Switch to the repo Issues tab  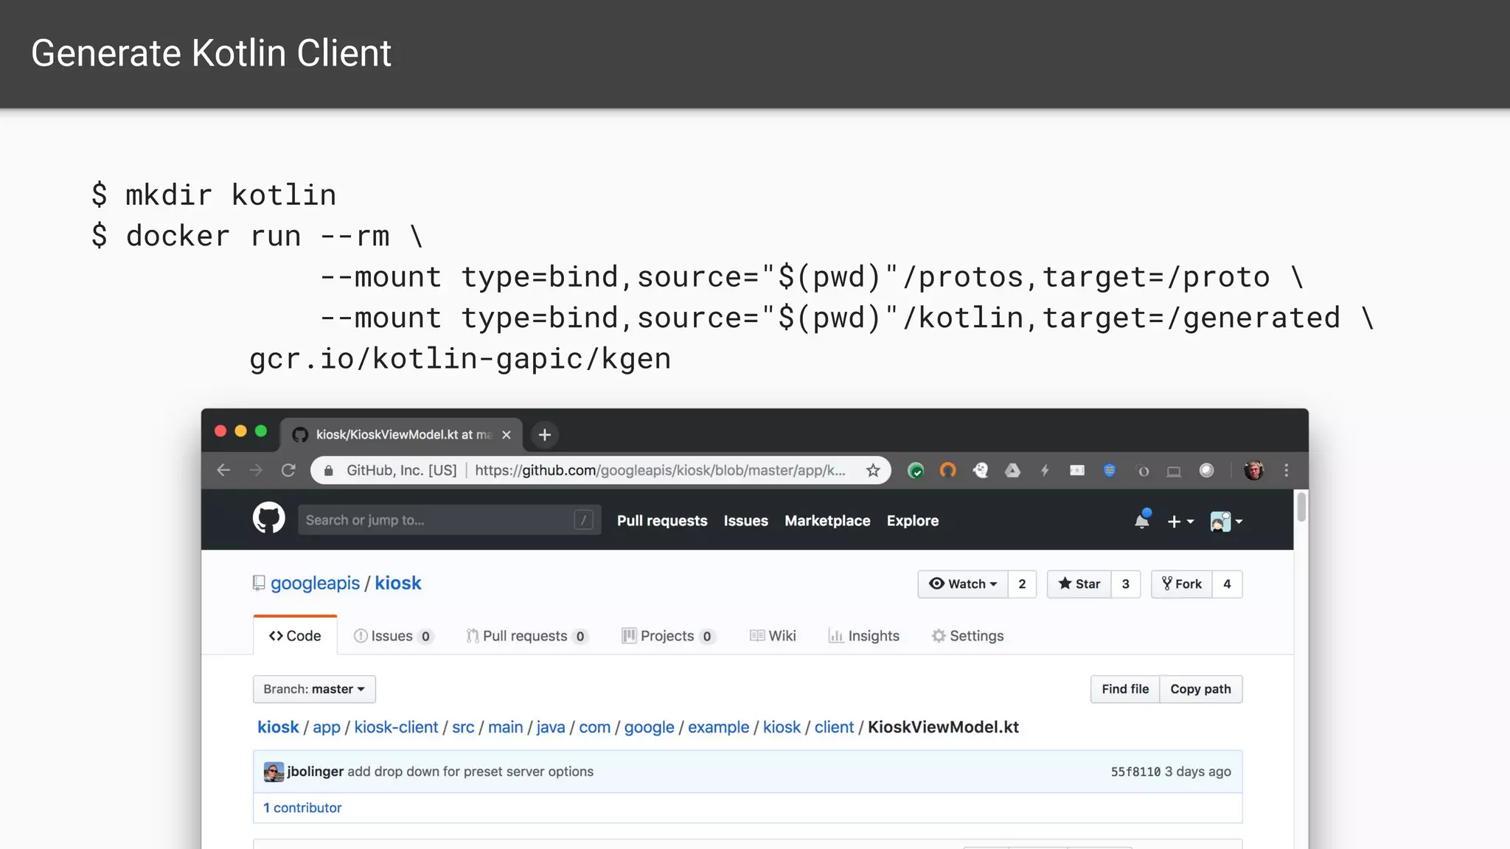coord(393,636)
